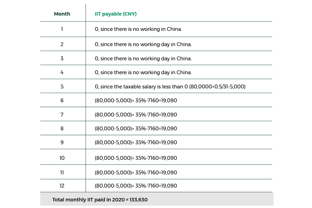Viewport: 312px width, 208px height.
Task: Click the month number 1 cell
Action: [x=62, y=29]
